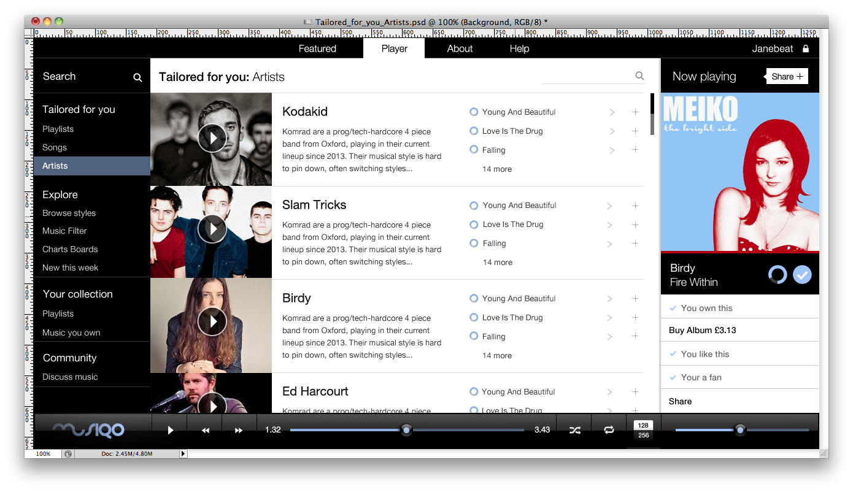Click the sidebar Search magnifier icon
Screen dimensions: 853x492
coord(137,77)
